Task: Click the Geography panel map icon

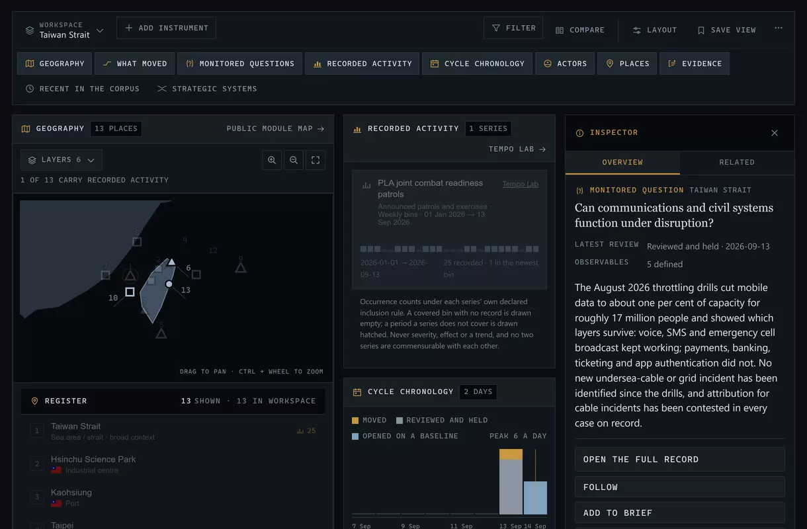Action: click(26, 128)
